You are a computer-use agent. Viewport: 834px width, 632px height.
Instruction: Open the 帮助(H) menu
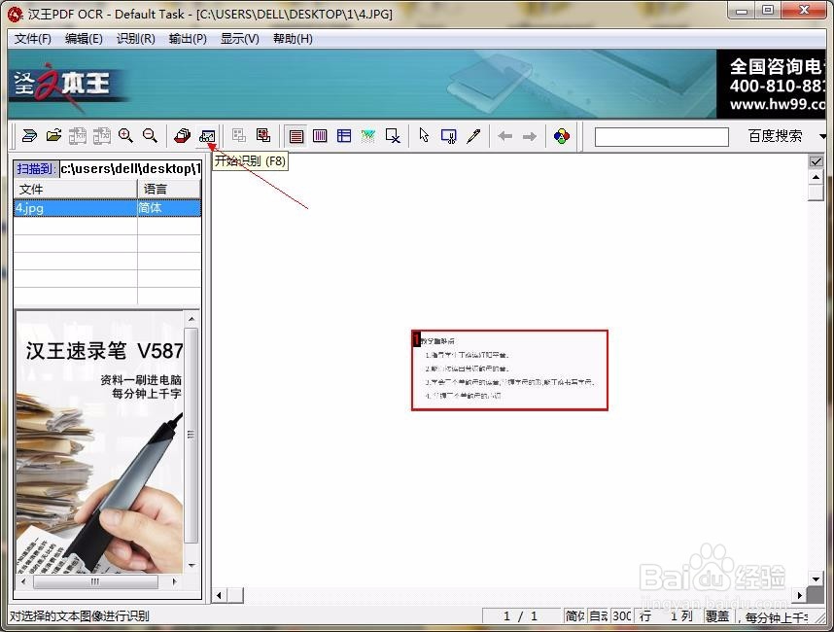coord(293,39)
